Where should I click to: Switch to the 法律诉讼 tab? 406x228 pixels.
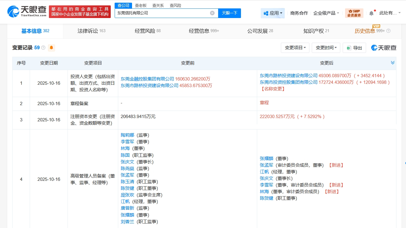click(x=91, y=31)
